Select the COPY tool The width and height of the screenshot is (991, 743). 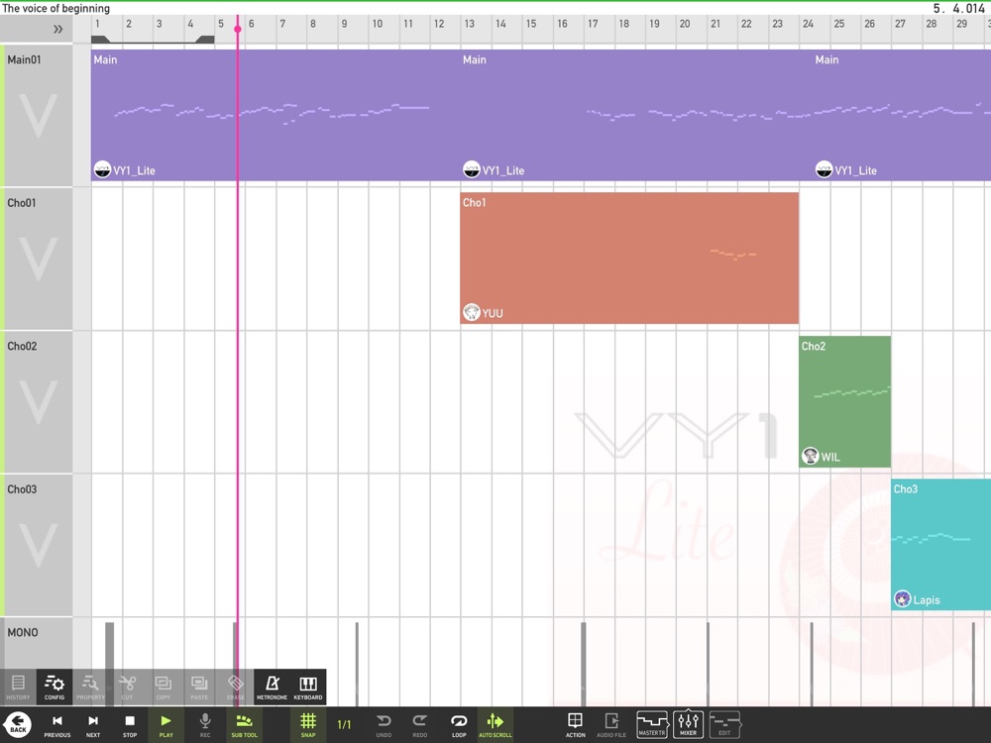coord(164,687)
